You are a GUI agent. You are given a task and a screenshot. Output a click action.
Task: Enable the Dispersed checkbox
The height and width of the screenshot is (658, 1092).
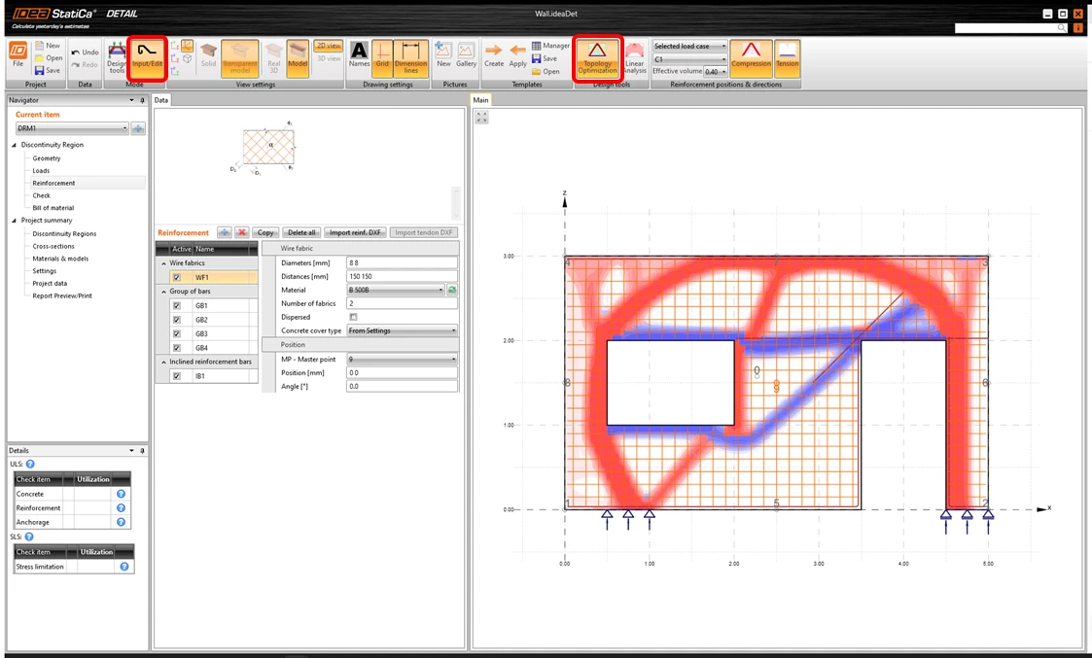click(353, 317)
